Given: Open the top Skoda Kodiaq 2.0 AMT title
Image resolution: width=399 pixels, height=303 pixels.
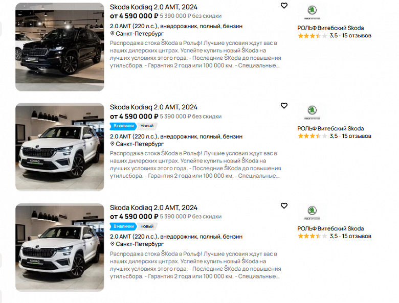Looking at the screenshot, I should 153,7.
